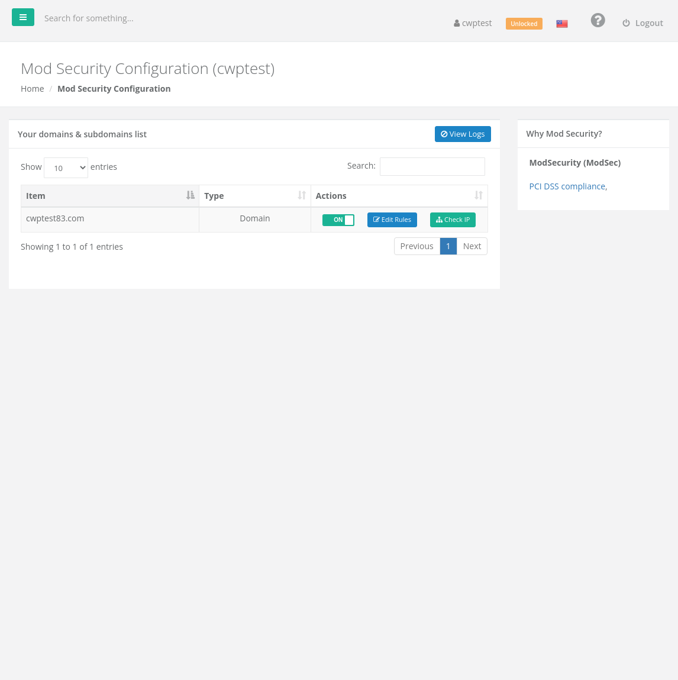This screenshot has height=680, width=678.
Task: Change language via the US flag icon
Action: [x=562, y=24]
